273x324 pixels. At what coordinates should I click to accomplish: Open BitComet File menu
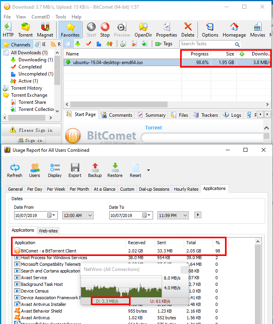[x=7, y=17]
